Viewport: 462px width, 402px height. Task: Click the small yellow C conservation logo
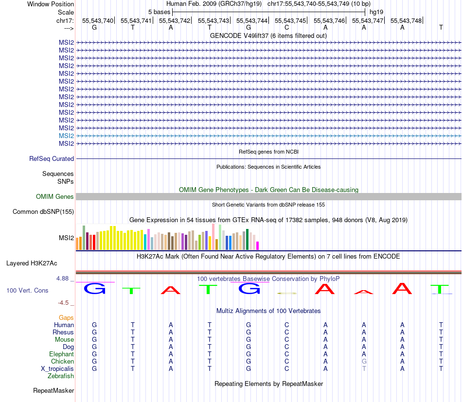coord(287,293)
